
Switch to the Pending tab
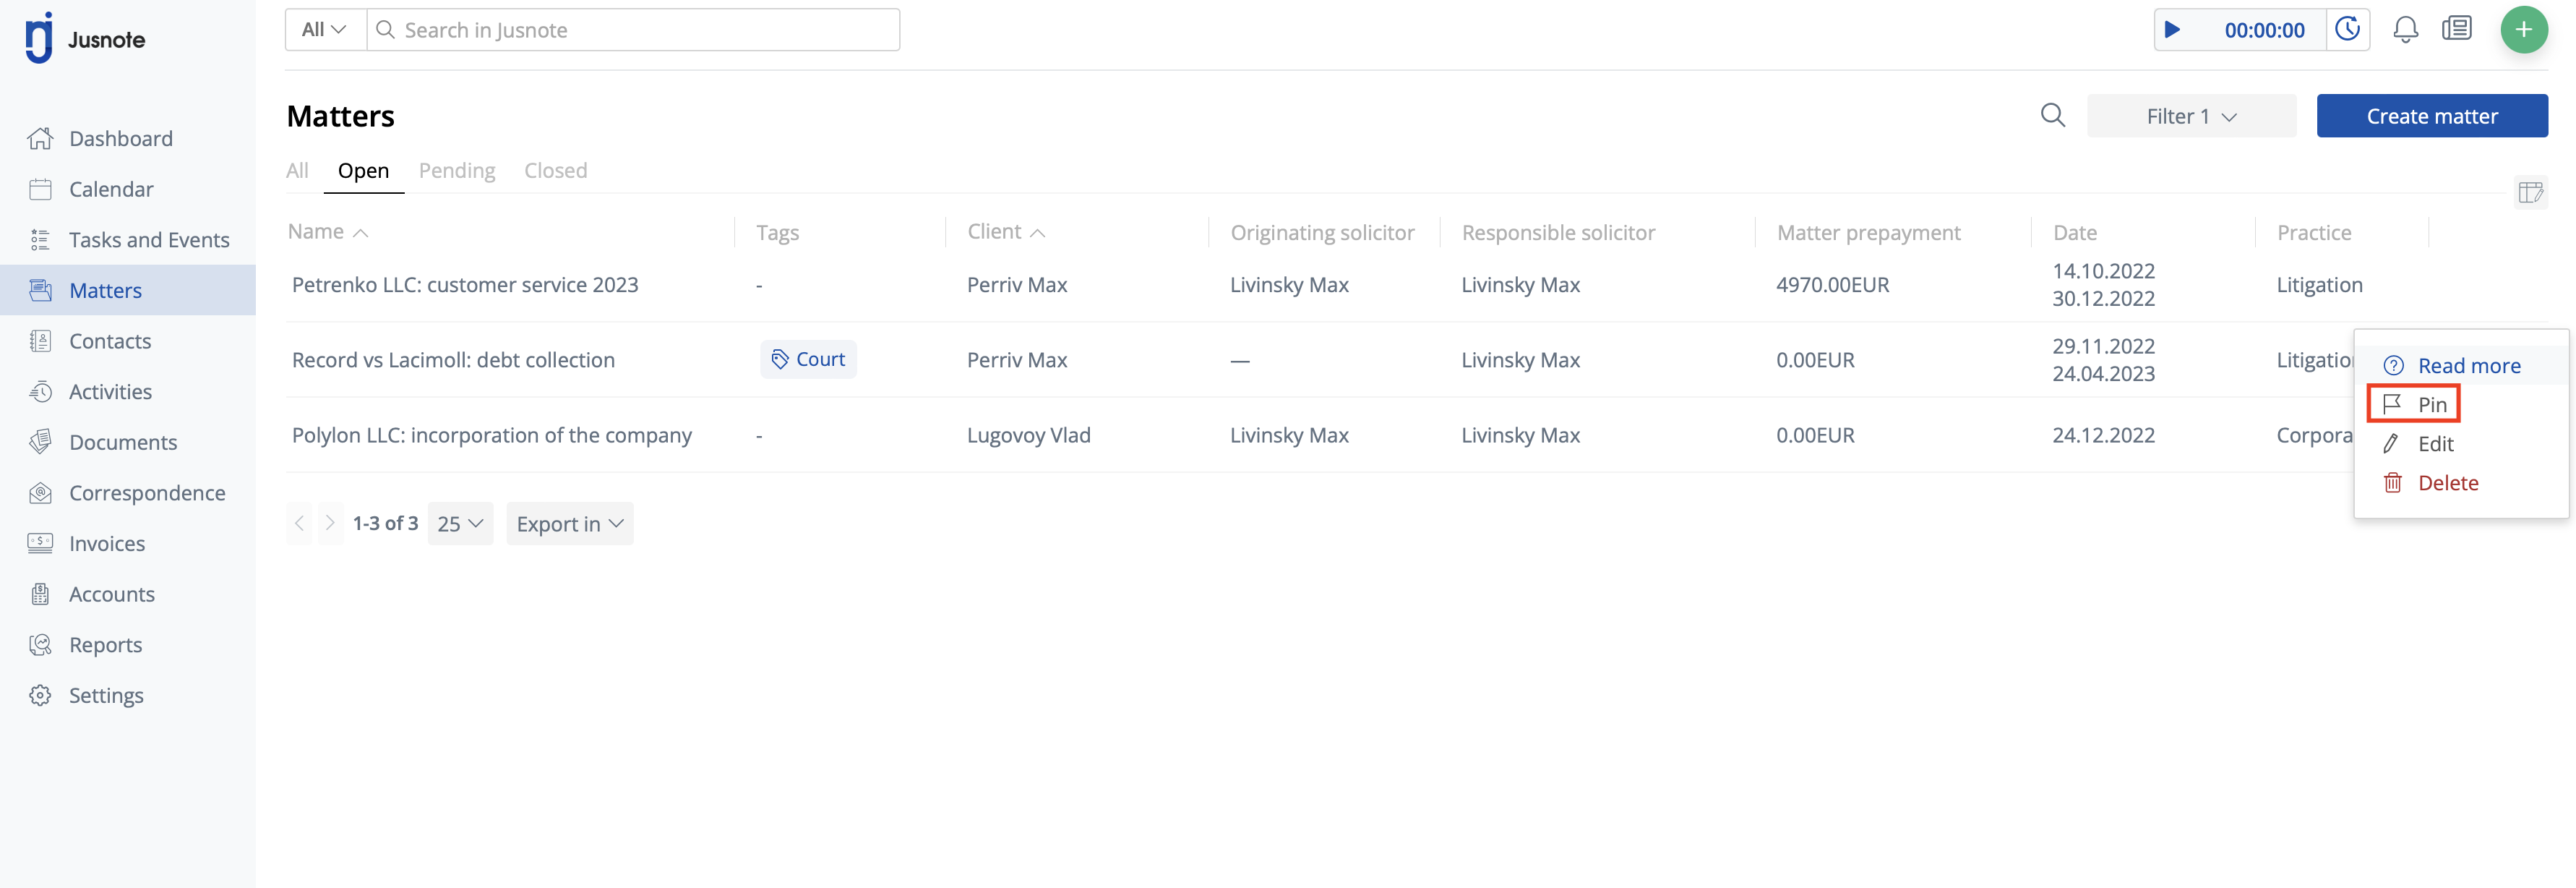point(457,171)
